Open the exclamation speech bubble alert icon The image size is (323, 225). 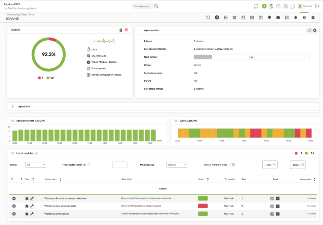coord(278,6)
